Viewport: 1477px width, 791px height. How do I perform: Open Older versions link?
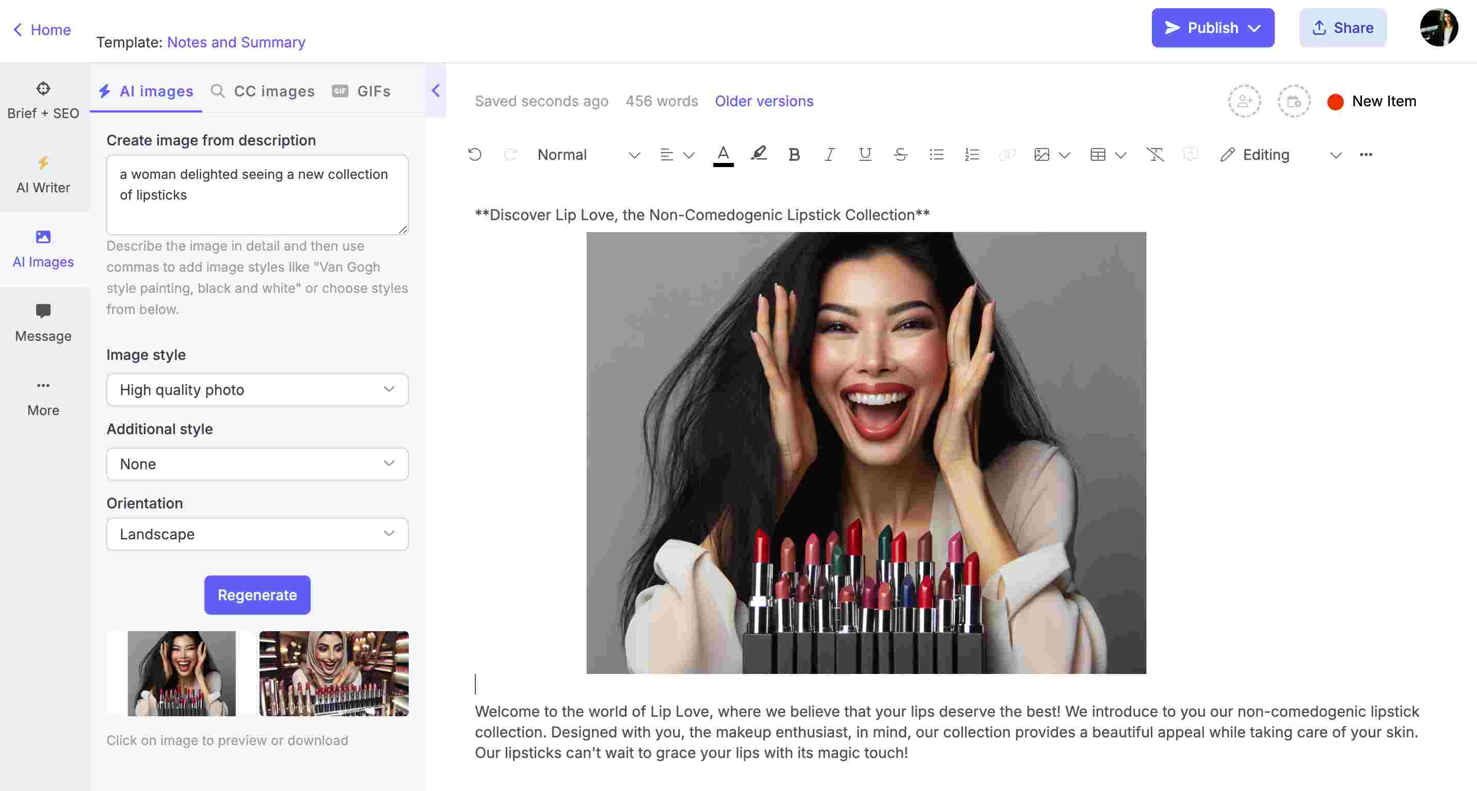[x=764, y=101]
